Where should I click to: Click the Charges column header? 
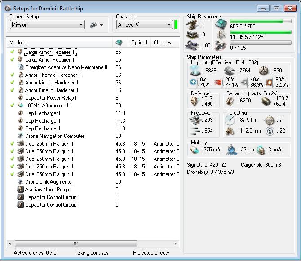(165, 43)
